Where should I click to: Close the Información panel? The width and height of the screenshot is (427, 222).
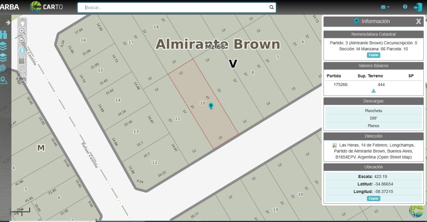click(x=418, y=22)
